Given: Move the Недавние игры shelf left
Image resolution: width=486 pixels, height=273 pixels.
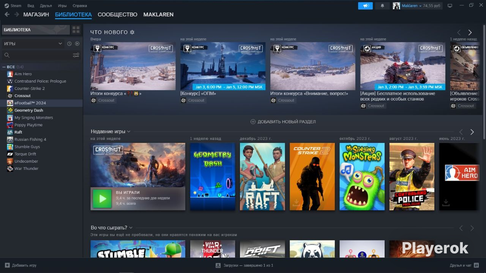Looking at the screenshot, I should tap(461, 132).
